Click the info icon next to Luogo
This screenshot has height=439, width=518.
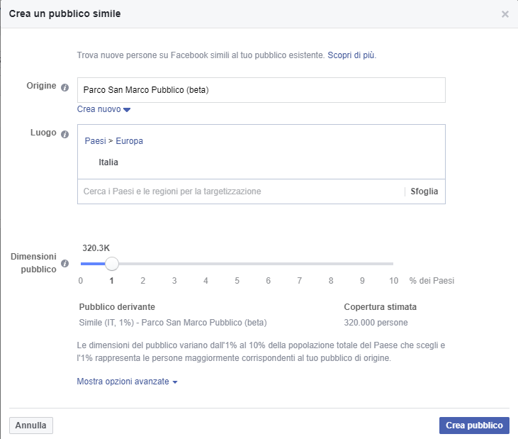click(64, 134)
